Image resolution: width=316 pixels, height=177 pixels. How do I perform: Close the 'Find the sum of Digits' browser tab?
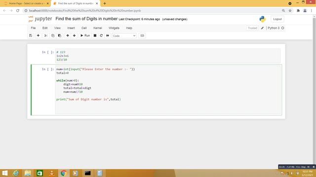(97, 3)
